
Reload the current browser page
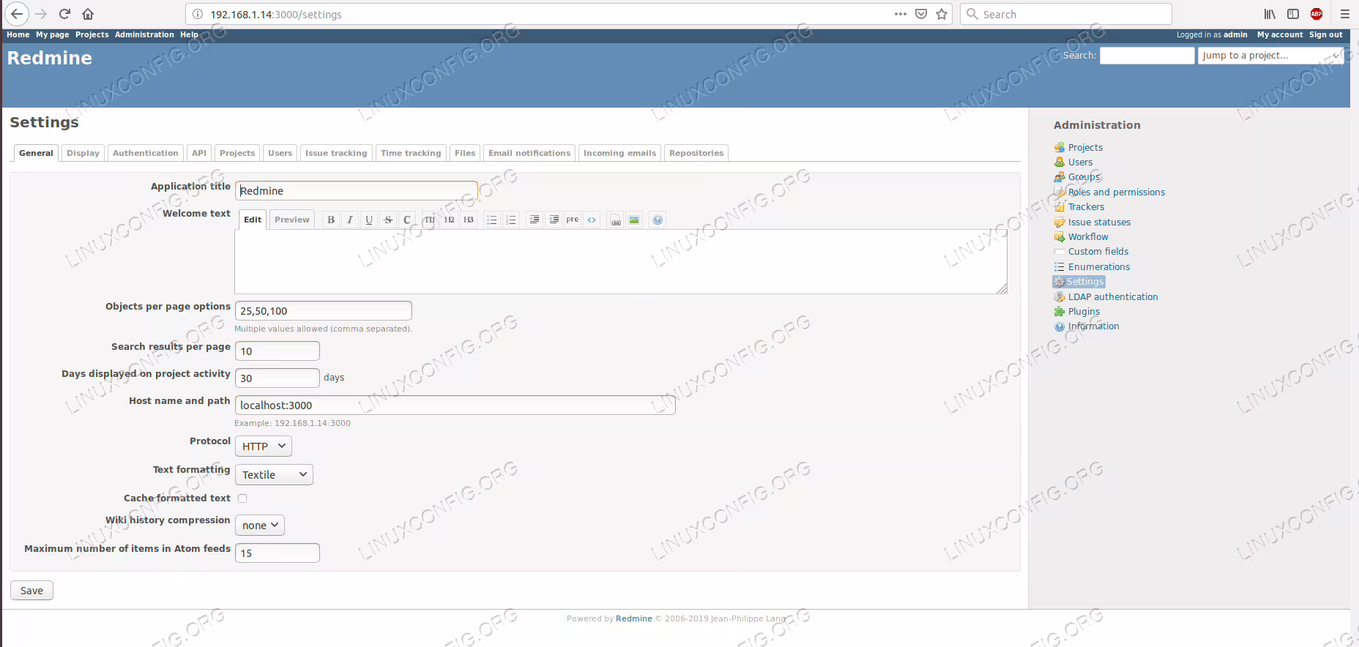[64, 14]
